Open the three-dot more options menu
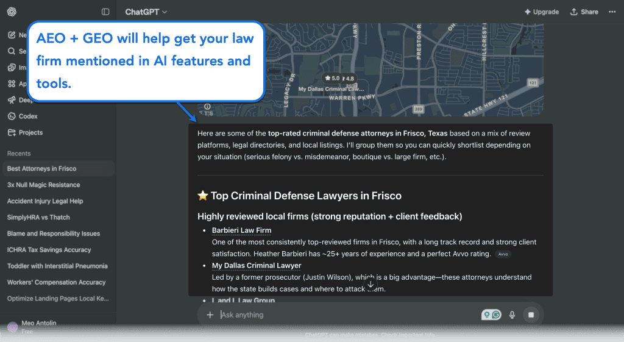The width and height of the screenshot is (624, 342). pos(611,12)
